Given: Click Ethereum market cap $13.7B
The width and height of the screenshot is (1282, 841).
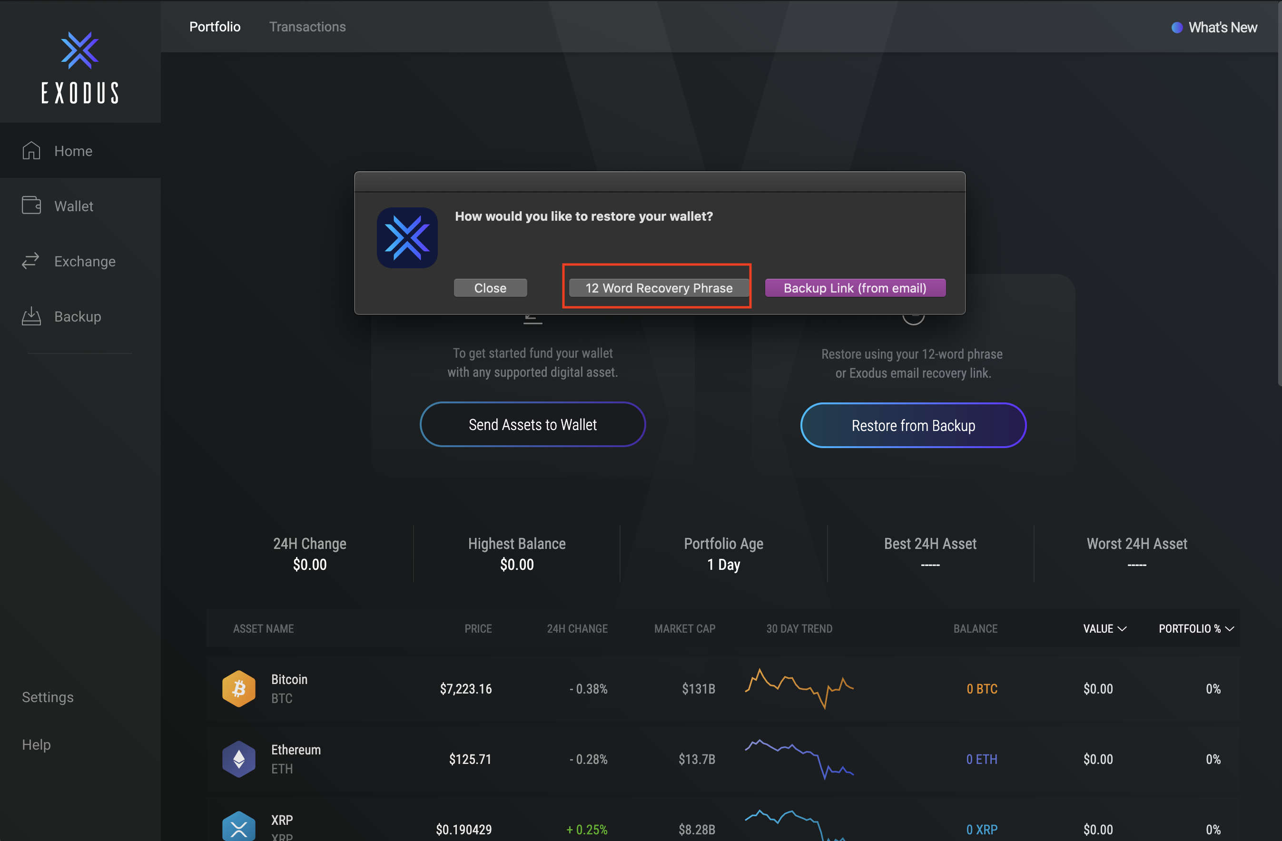Looking at the screenshot, I should pyautogui.click(x=697, y=759).
